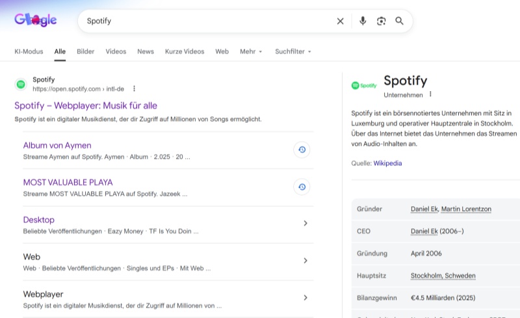This screenshot has width=520, height=318.
Task: Click the Stockholm, Schweden headquarters link
Action: (x=443, y=276)
